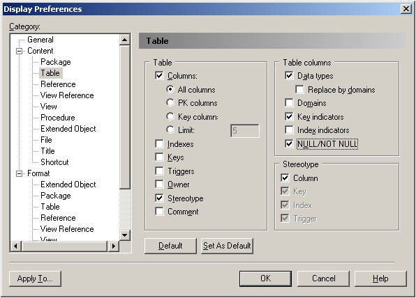Uncheck the Stereotype Column checkbox

pos(285,178)
